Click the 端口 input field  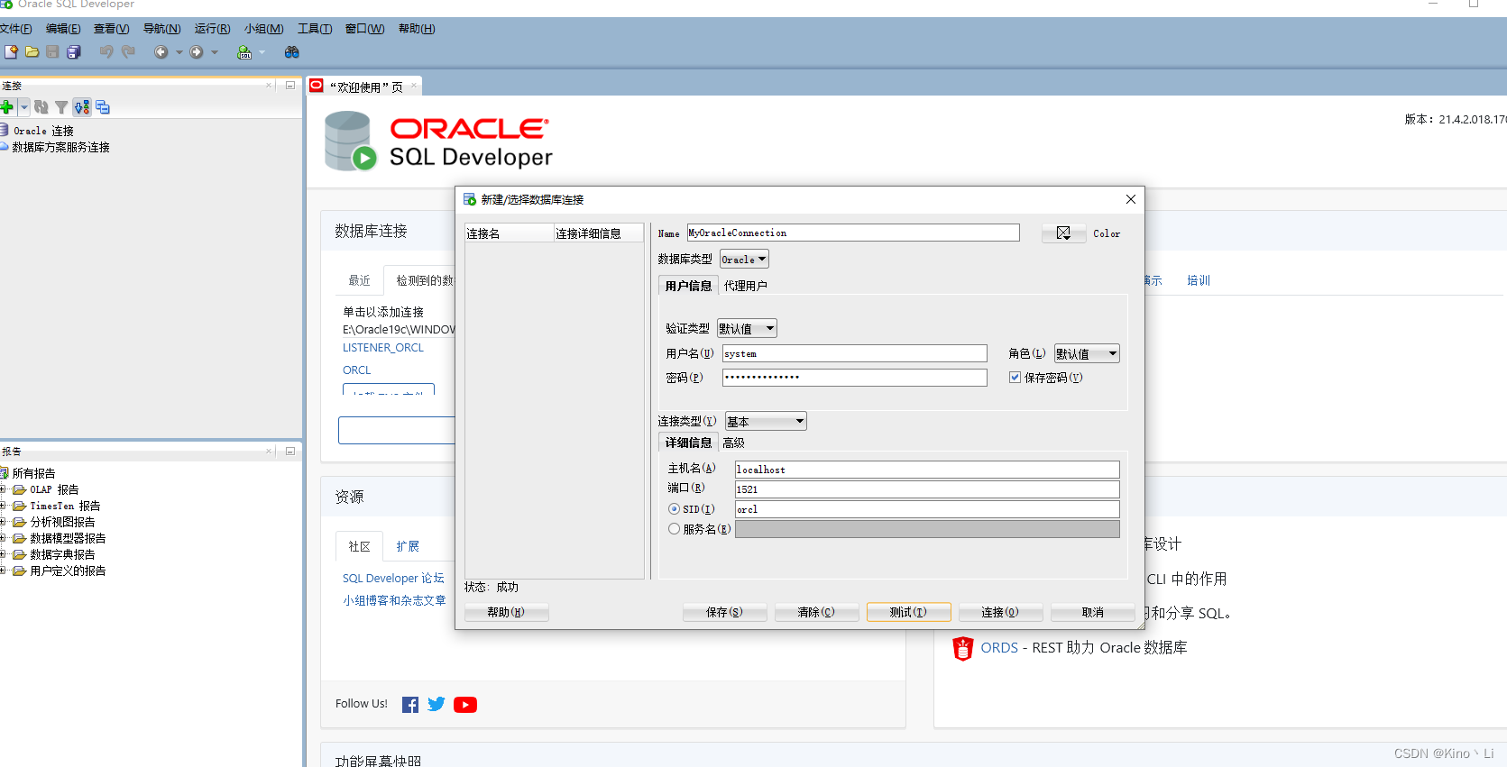927,489
